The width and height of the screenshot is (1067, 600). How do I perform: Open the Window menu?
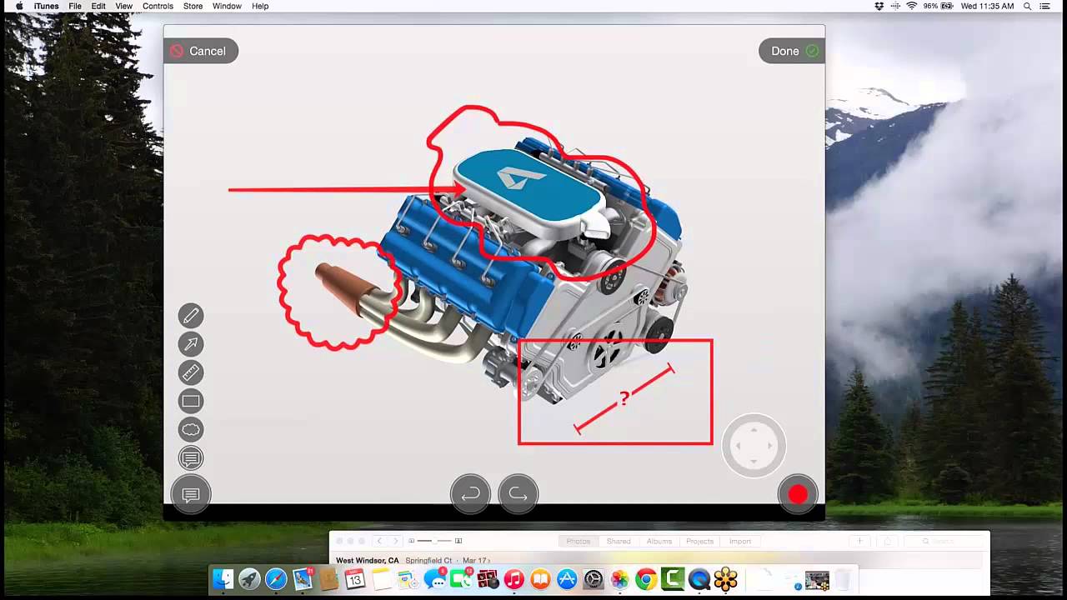click(227, 6)
